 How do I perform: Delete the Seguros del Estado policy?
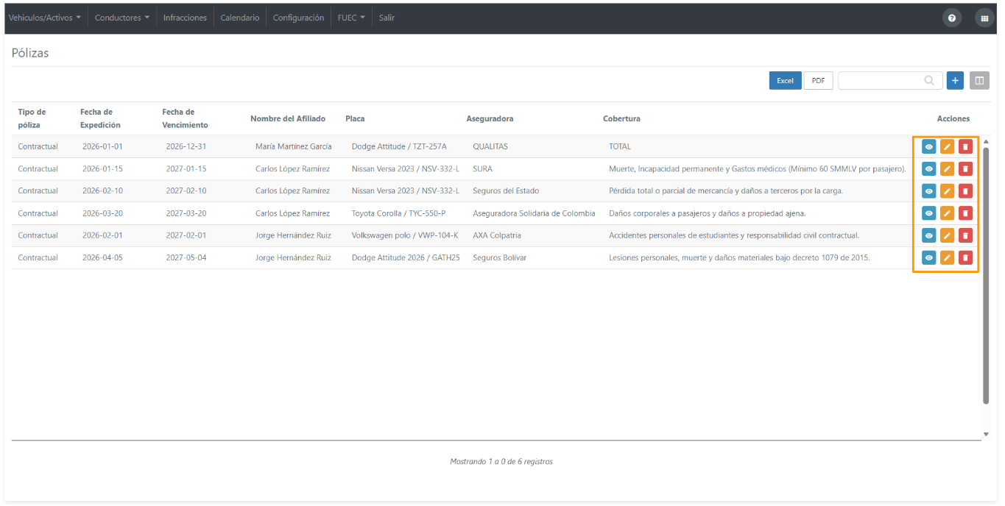965,191
